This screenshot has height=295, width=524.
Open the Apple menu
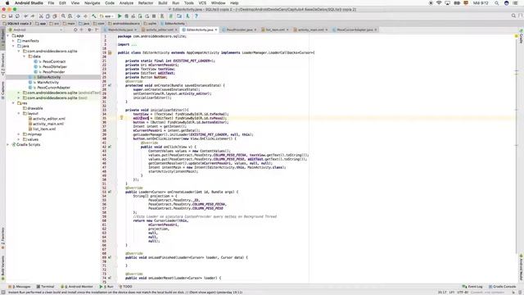point(7,3)
